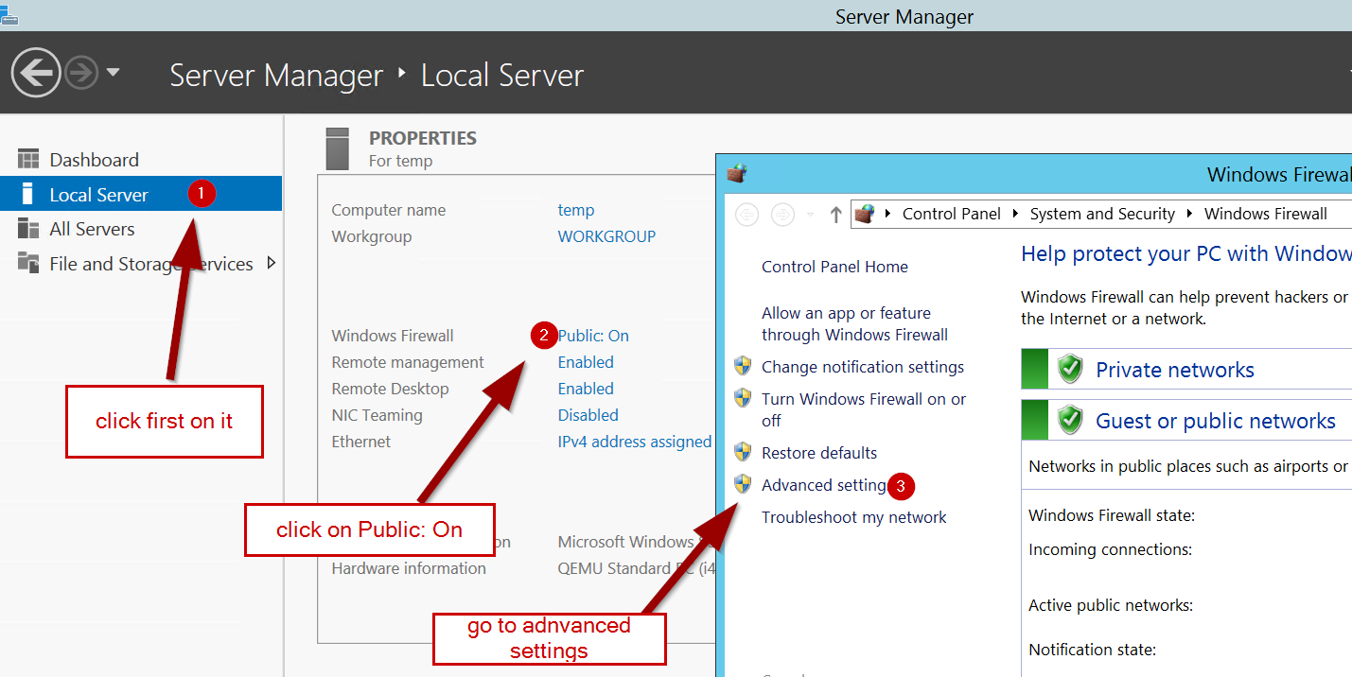Click Allow an app or feature through Firewall

(854, 323)
